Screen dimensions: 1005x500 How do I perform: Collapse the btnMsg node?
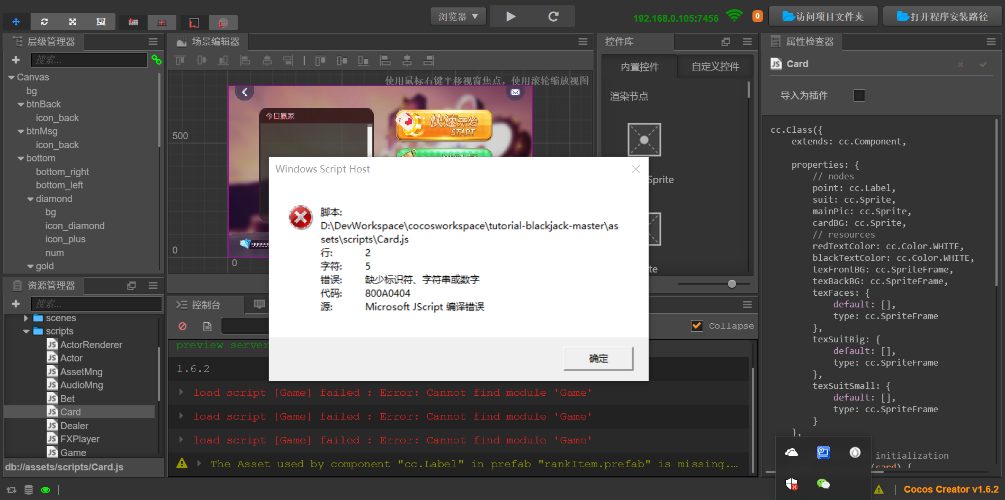21,131
